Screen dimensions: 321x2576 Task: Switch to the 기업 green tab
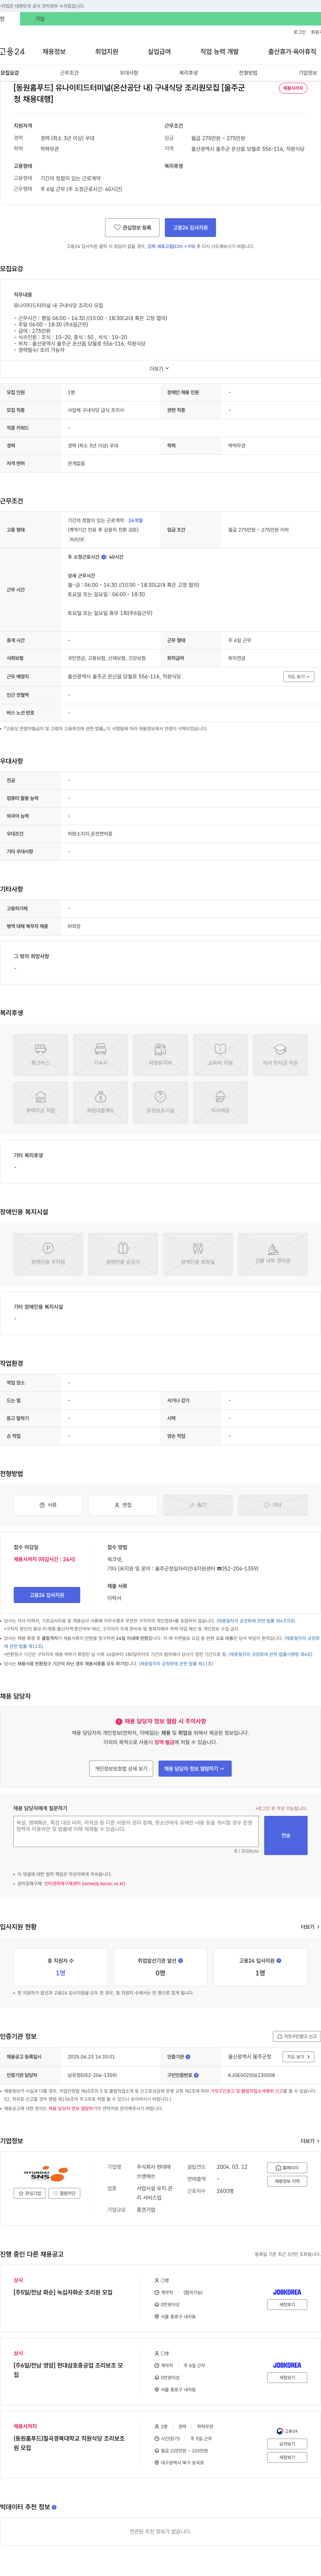[40, 19]
